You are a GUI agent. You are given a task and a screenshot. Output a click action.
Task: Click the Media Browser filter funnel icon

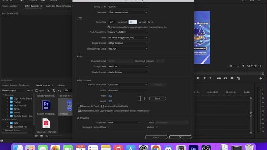click(x=54, y=90)
